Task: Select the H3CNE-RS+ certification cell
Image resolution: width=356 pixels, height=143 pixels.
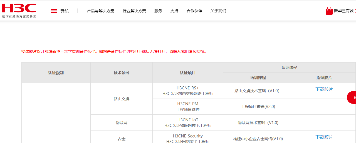Action: pos(188,91)
